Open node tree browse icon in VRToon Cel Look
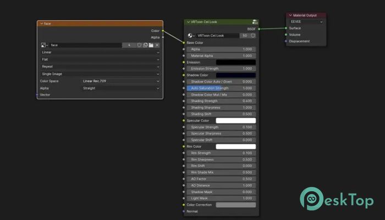This screenshot has width=385, height=220. point(191,36)
